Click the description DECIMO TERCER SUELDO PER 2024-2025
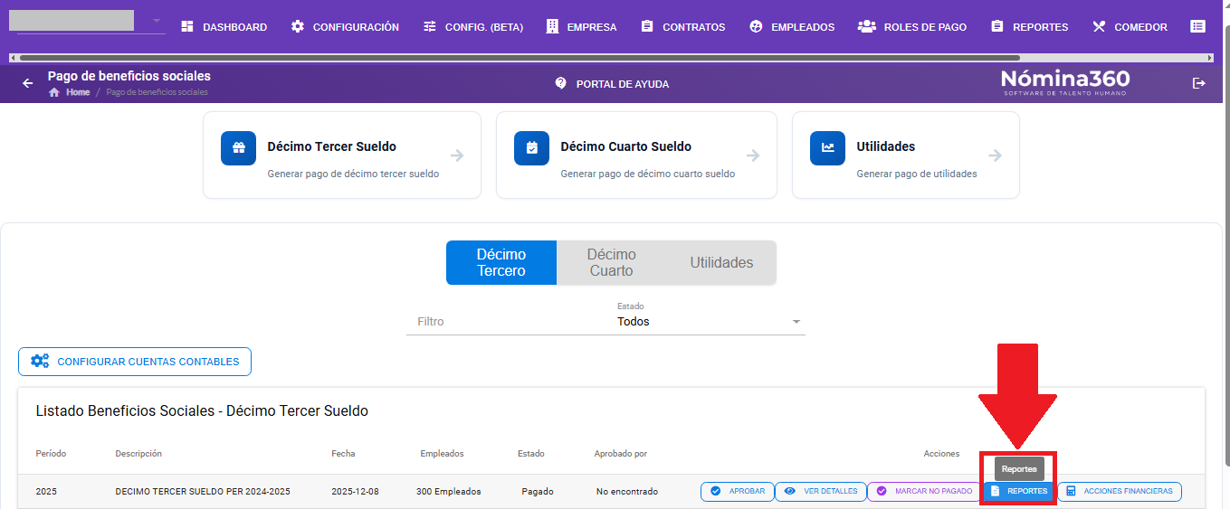 [x=203, y=492]
